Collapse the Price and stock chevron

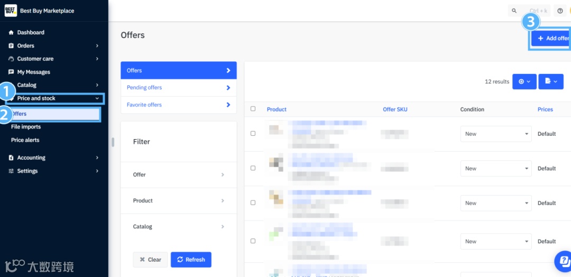coord(97,98)
